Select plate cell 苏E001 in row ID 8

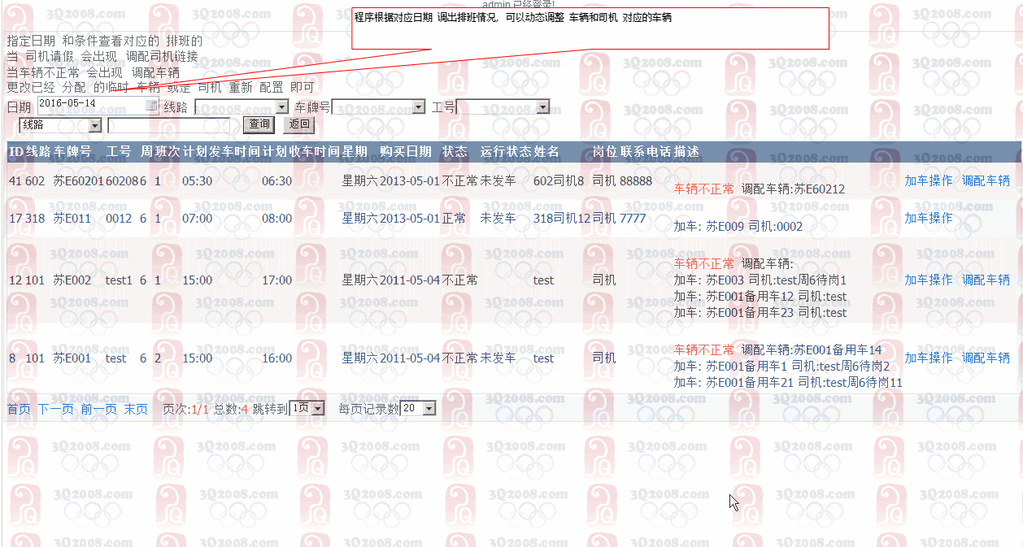(72, 358)
